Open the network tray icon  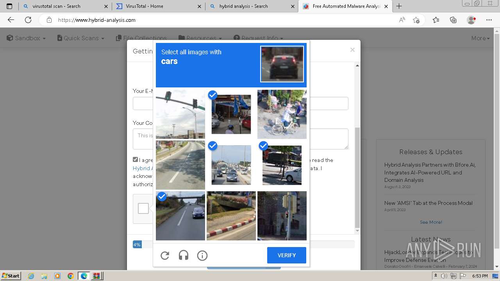(454, 276)
